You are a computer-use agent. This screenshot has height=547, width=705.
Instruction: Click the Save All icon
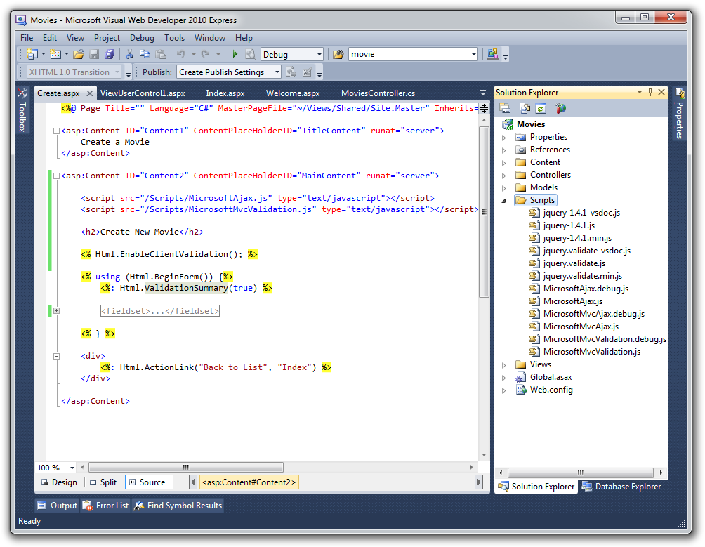pyautogui.click(x=110, y=54)
